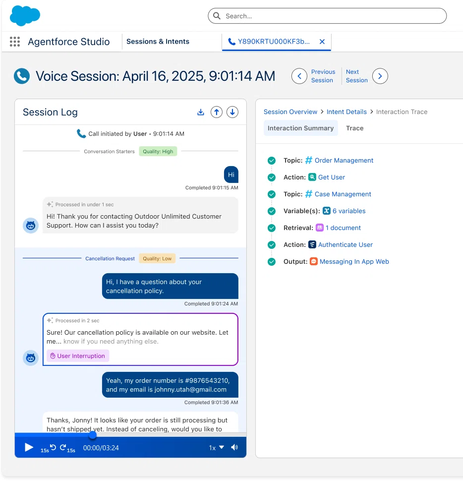
Task: Click the Intent Details breadcrumb
Action: click(347, 112)
